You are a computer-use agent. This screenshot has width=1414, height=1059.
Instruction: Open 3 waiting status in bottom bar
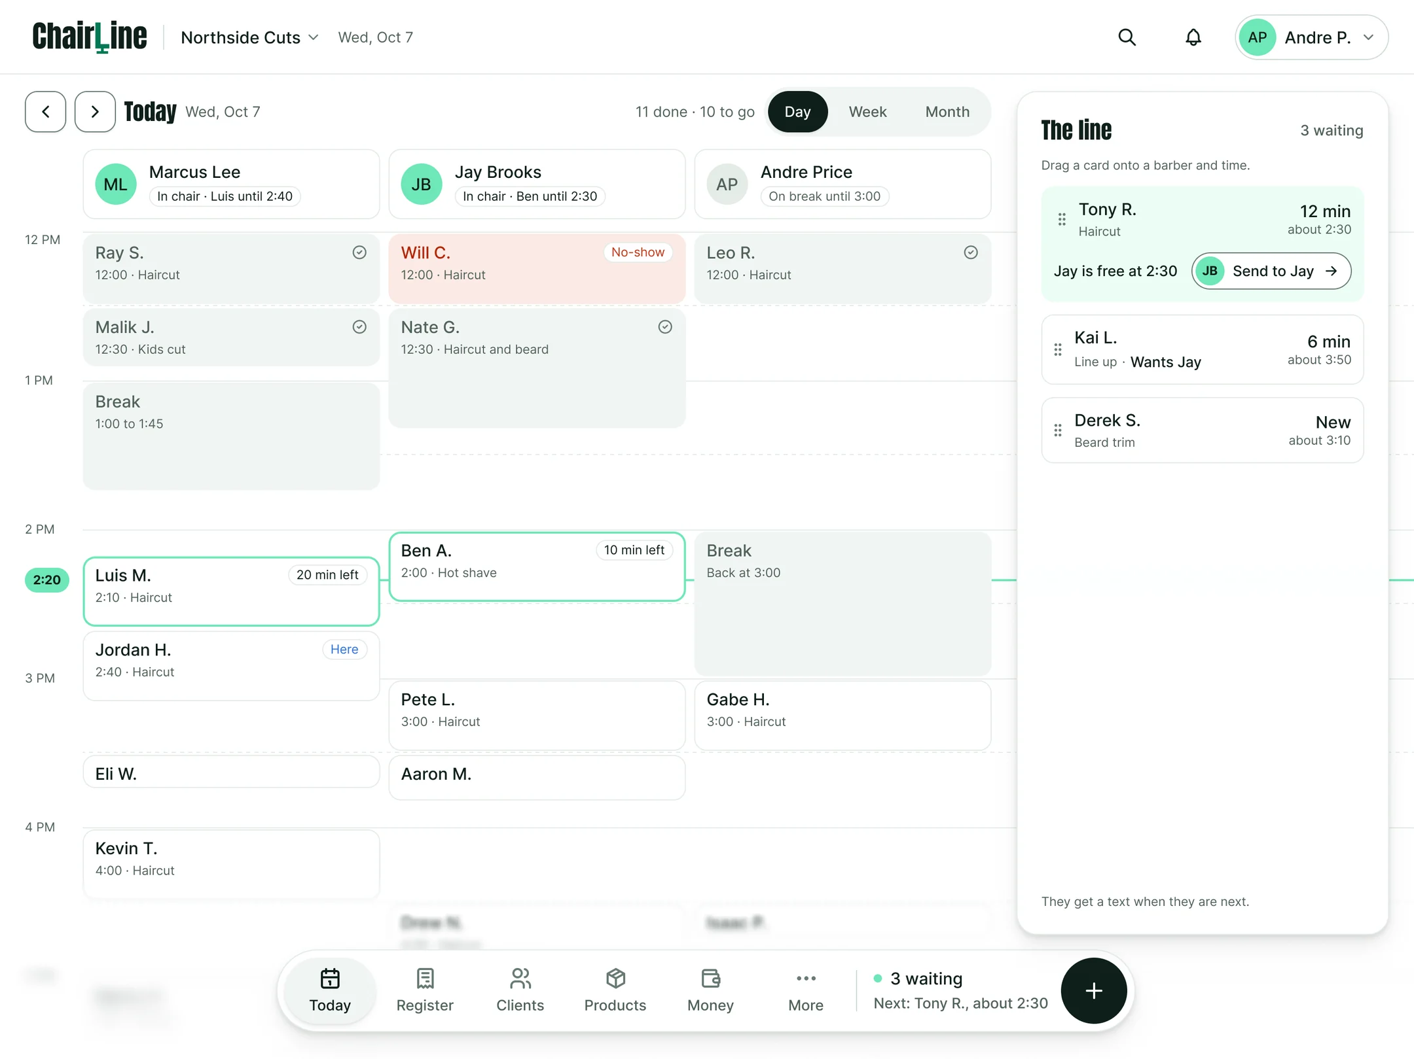[x=960, y=990]
